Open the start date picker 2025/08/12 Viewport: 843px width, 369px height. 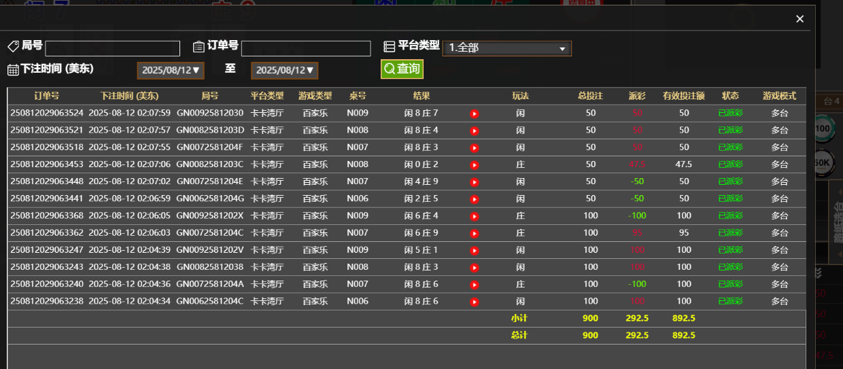(x=170, y=70)
